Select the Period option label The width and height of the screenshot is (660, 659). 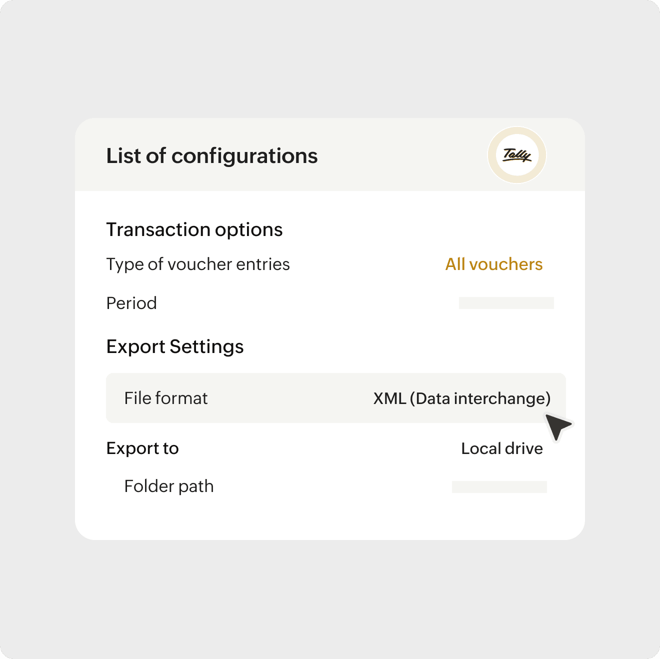[131, 303]
